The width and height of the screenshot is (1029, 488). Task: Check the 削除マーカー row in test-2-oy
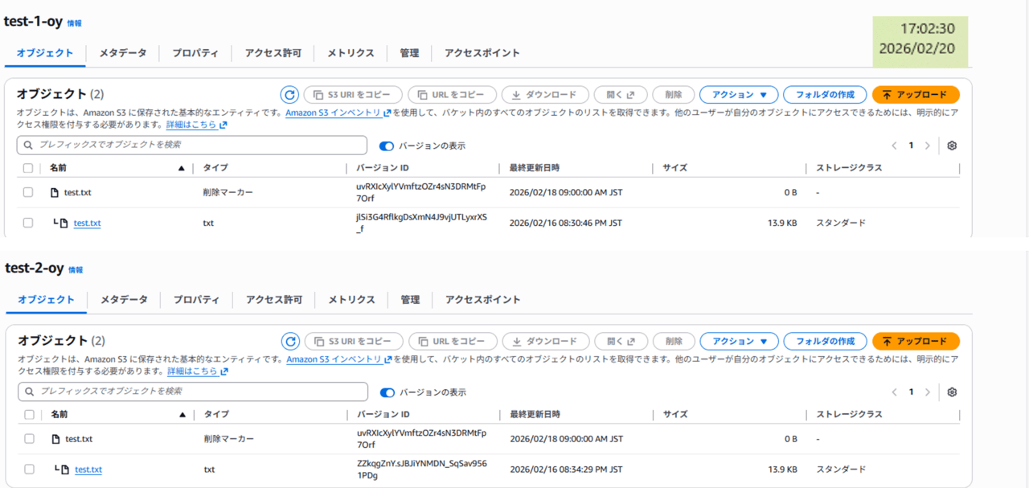[29, 439]
